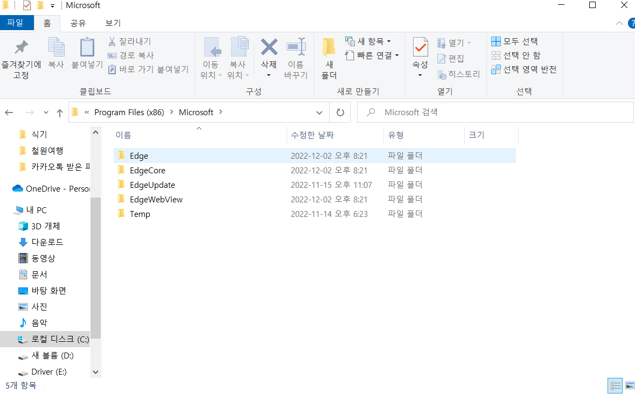The image size is (635, 394).
Task: Go up one folder level arrow
Action: pos(60,113)
